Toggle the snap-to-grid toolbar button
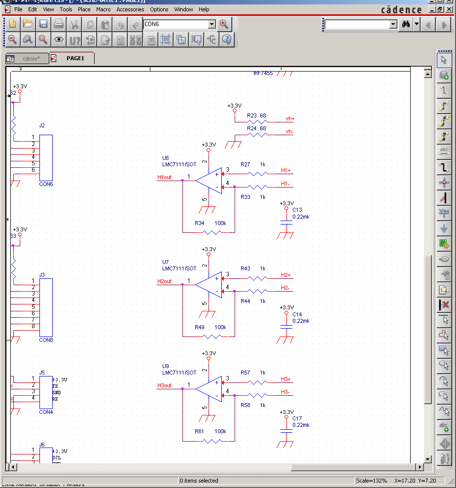The image size is (456, 488). click(x=166, y=39)
